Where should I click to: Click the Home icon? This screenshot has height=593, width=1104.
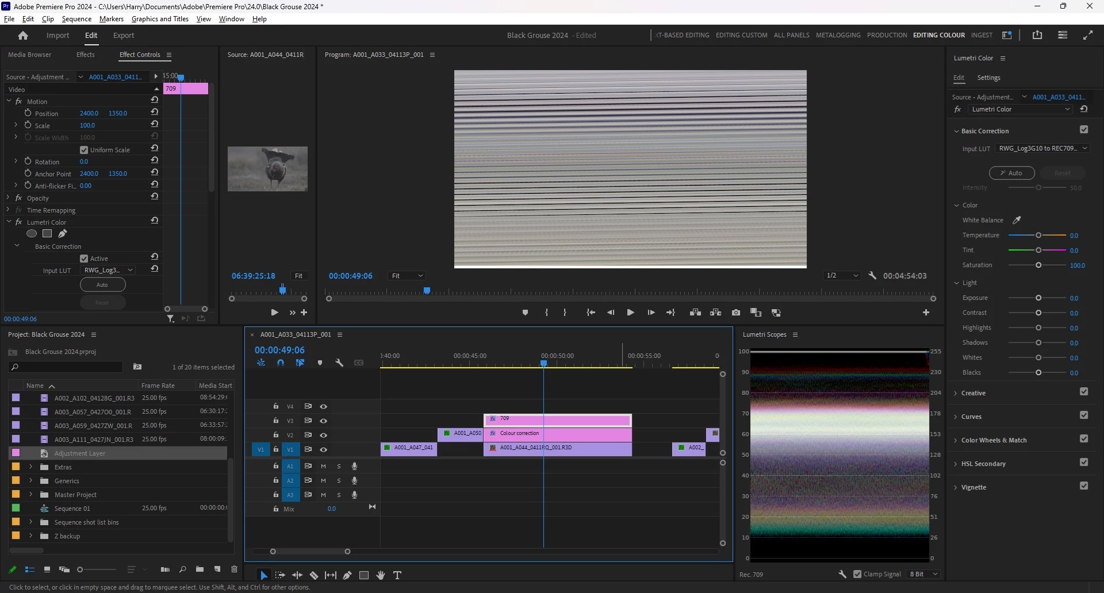(x=23, y=36)
